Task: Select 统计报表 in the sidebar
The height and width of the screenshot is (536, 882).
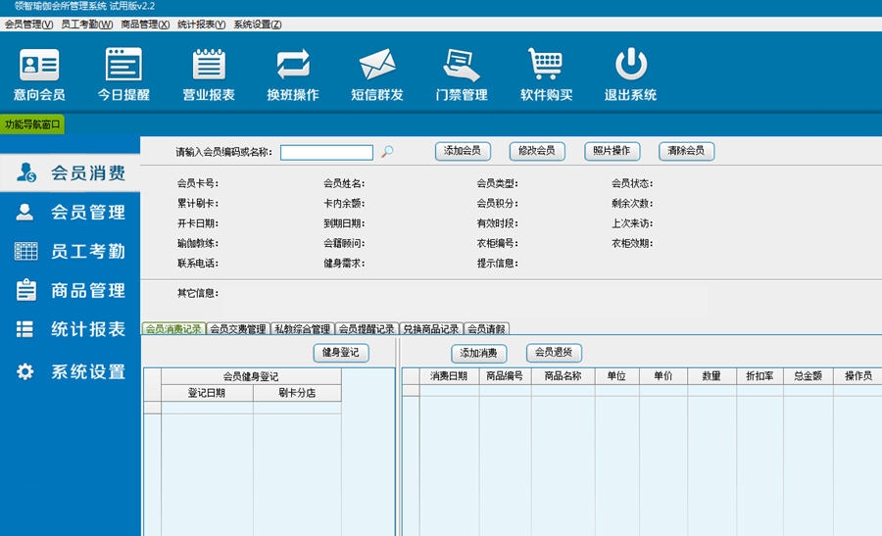Action: [x=71, y=329]
